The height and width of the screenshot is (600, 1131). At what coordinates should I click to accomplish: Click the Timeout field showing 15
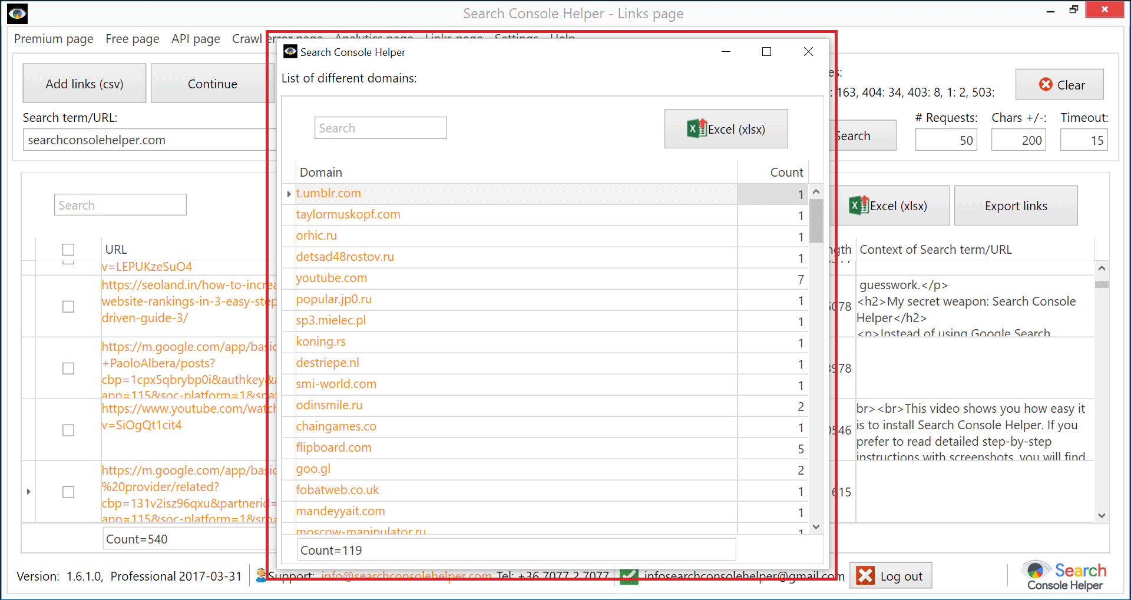pos(1084,140)
